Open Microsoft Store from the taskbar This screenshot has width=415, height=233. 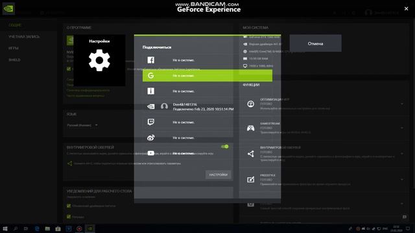pyautogui.click(x=58, y=228)
